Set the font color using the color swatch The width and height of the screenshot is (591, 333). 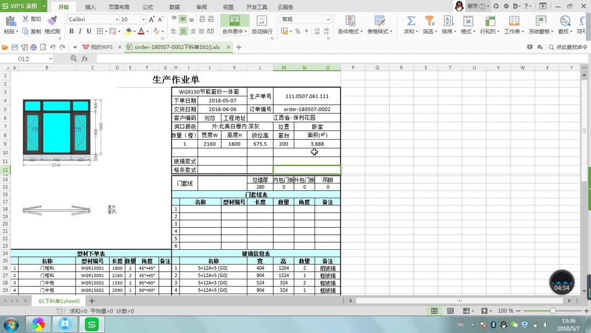point(141,31)
